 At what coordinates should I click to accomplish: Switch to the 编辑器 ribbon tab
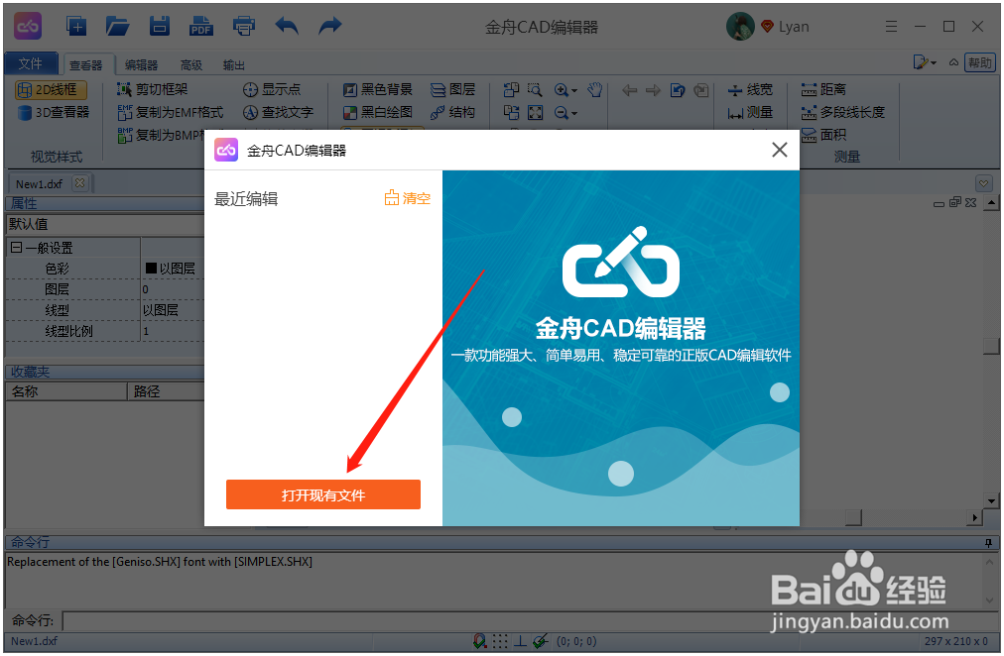141,64
